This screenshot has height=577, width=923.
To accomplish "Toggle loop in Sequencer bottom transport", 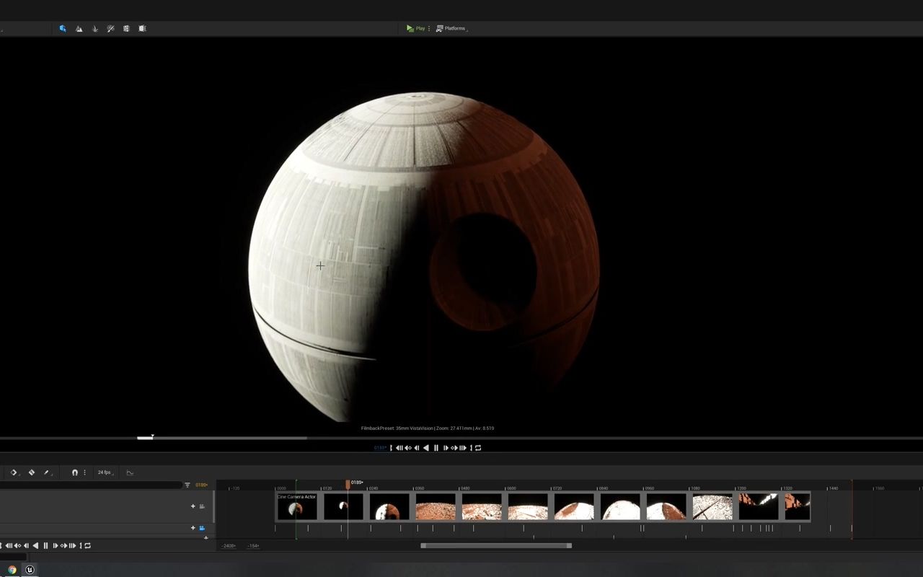I will [x=87, y=546].
